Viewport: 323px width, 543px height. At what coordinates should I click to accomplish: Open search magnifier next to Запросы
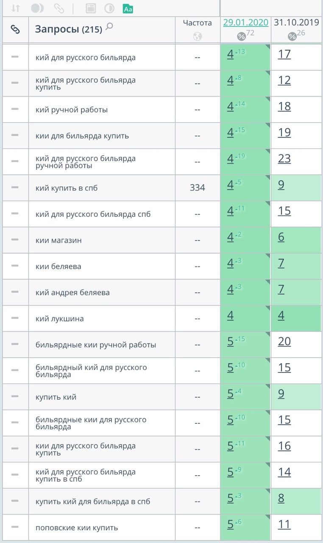point(109,27)
